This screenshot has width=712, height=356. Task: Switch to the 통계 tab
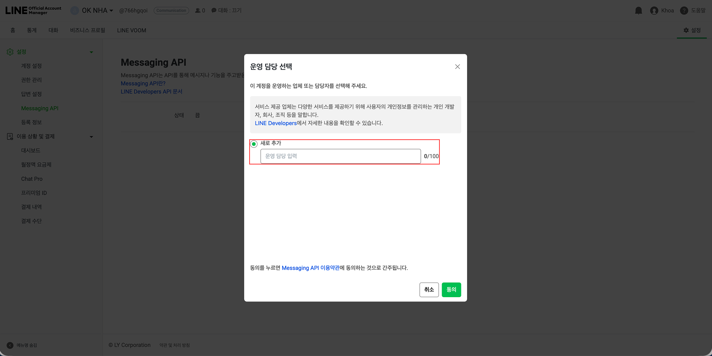point(32,30)
